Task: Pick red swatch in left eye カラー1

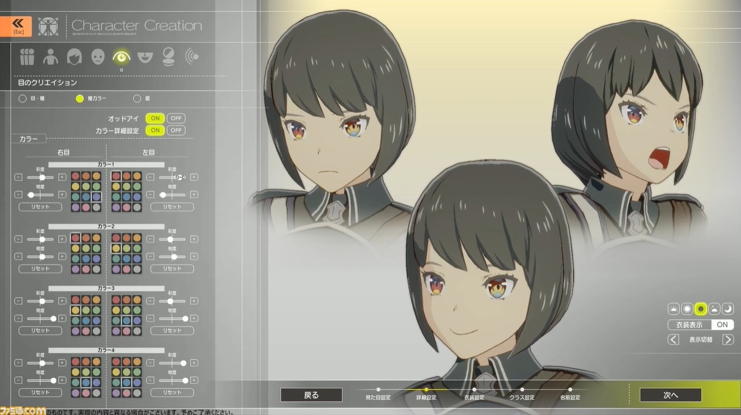Action: 116,176
